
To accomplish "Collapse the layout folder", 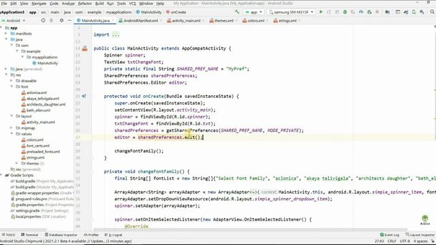I will (x=12, y=116).
